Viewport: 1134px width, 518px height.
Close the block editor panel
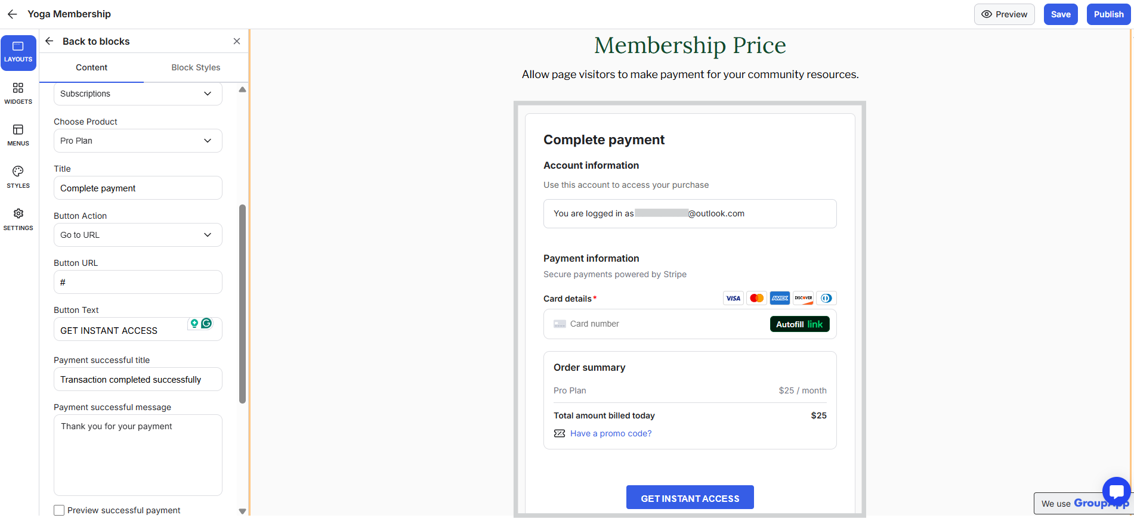[237, 41]
